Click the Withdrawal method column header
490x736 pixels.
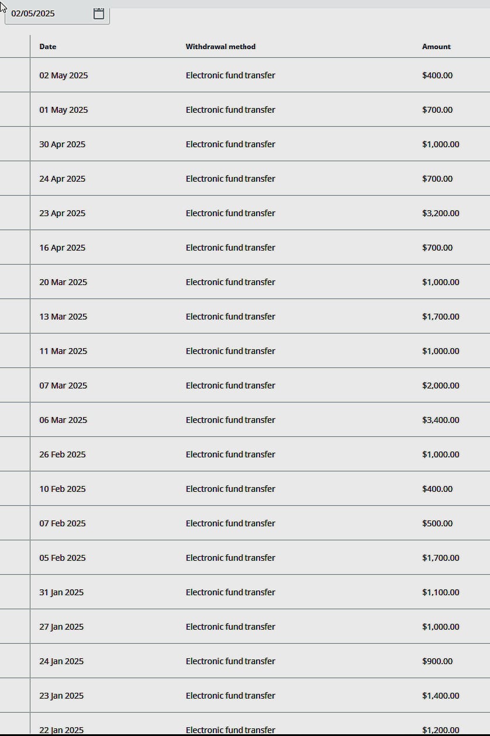click(220, 47)
